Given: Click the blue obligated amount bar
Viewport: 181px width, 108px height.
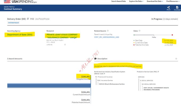Looking at the screenshot, I should pyautogui.click(x=45, y=85).
